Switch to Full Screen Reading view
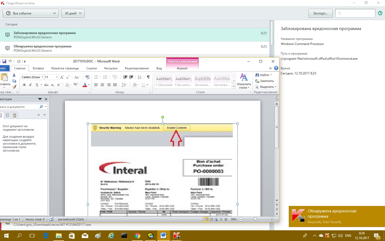385x241 pixels. click(211, 219)
